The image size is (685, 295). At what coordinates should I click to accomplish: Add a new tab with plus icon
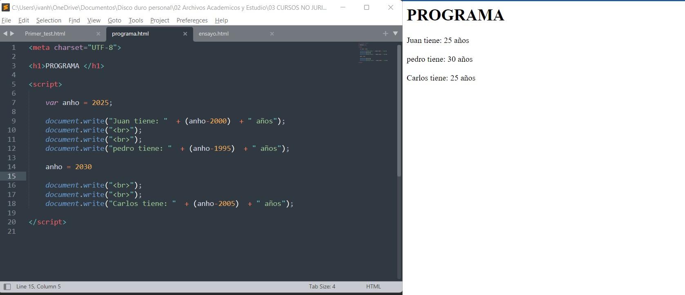(x=385, y=34)
